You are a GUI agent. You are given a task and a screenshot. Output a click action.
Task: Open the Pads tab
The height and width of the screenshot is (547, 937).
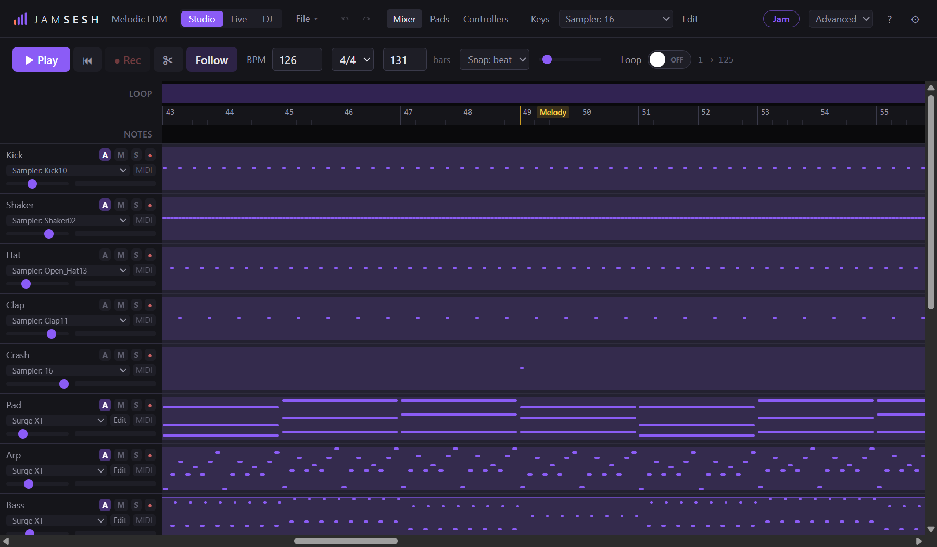pyautogui.click(x=439, y=19)
